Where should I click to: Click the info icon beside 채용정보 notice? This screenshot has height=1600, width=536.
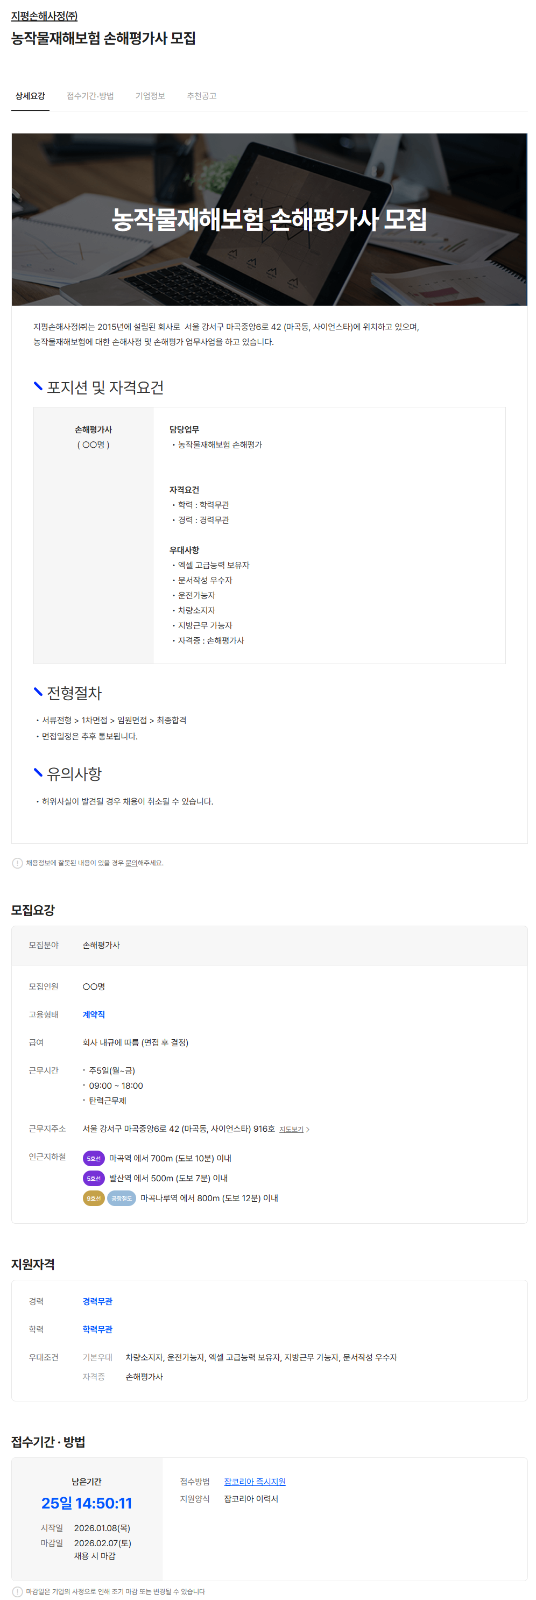coord(17,863)
